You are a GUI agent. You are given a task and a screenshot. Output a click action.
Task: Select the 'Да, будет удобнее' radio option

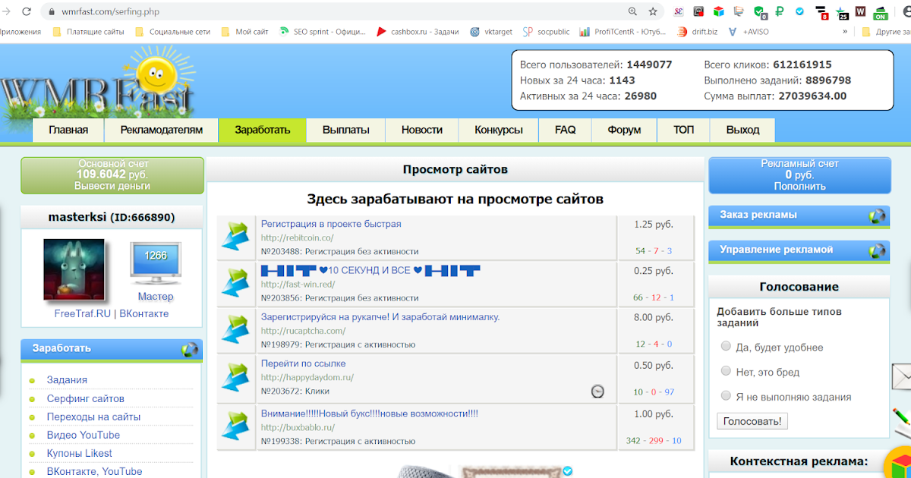click(x=725, y=347)
